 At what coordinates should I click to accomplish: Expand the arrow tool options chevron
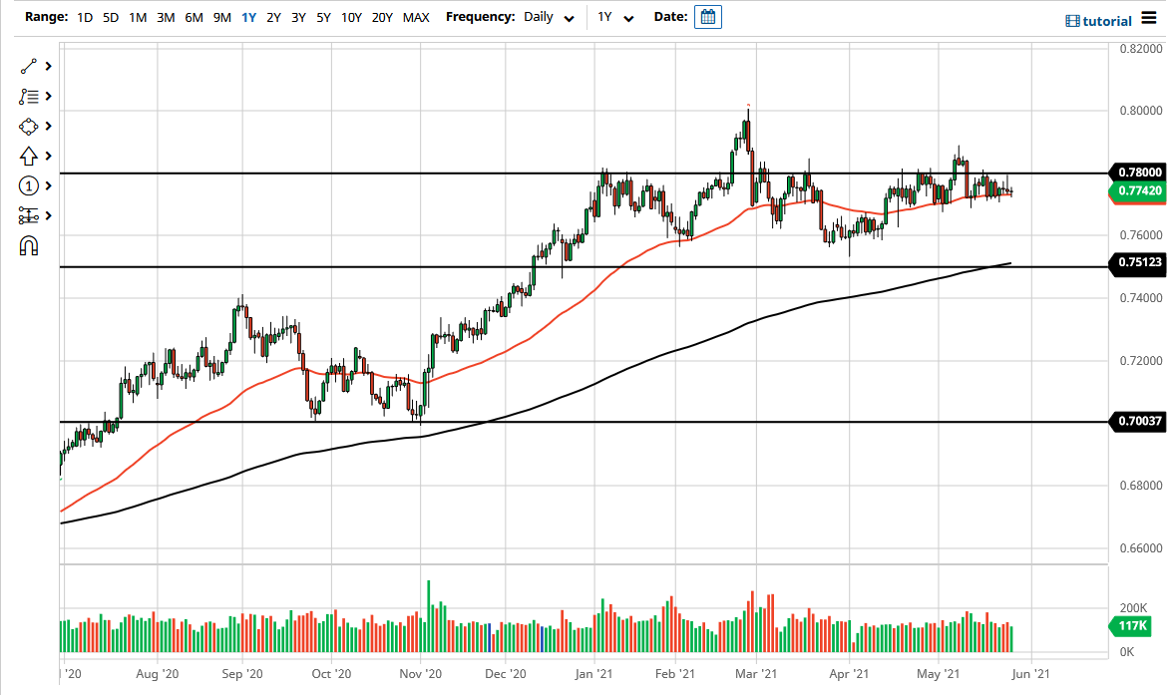(46, 156)
